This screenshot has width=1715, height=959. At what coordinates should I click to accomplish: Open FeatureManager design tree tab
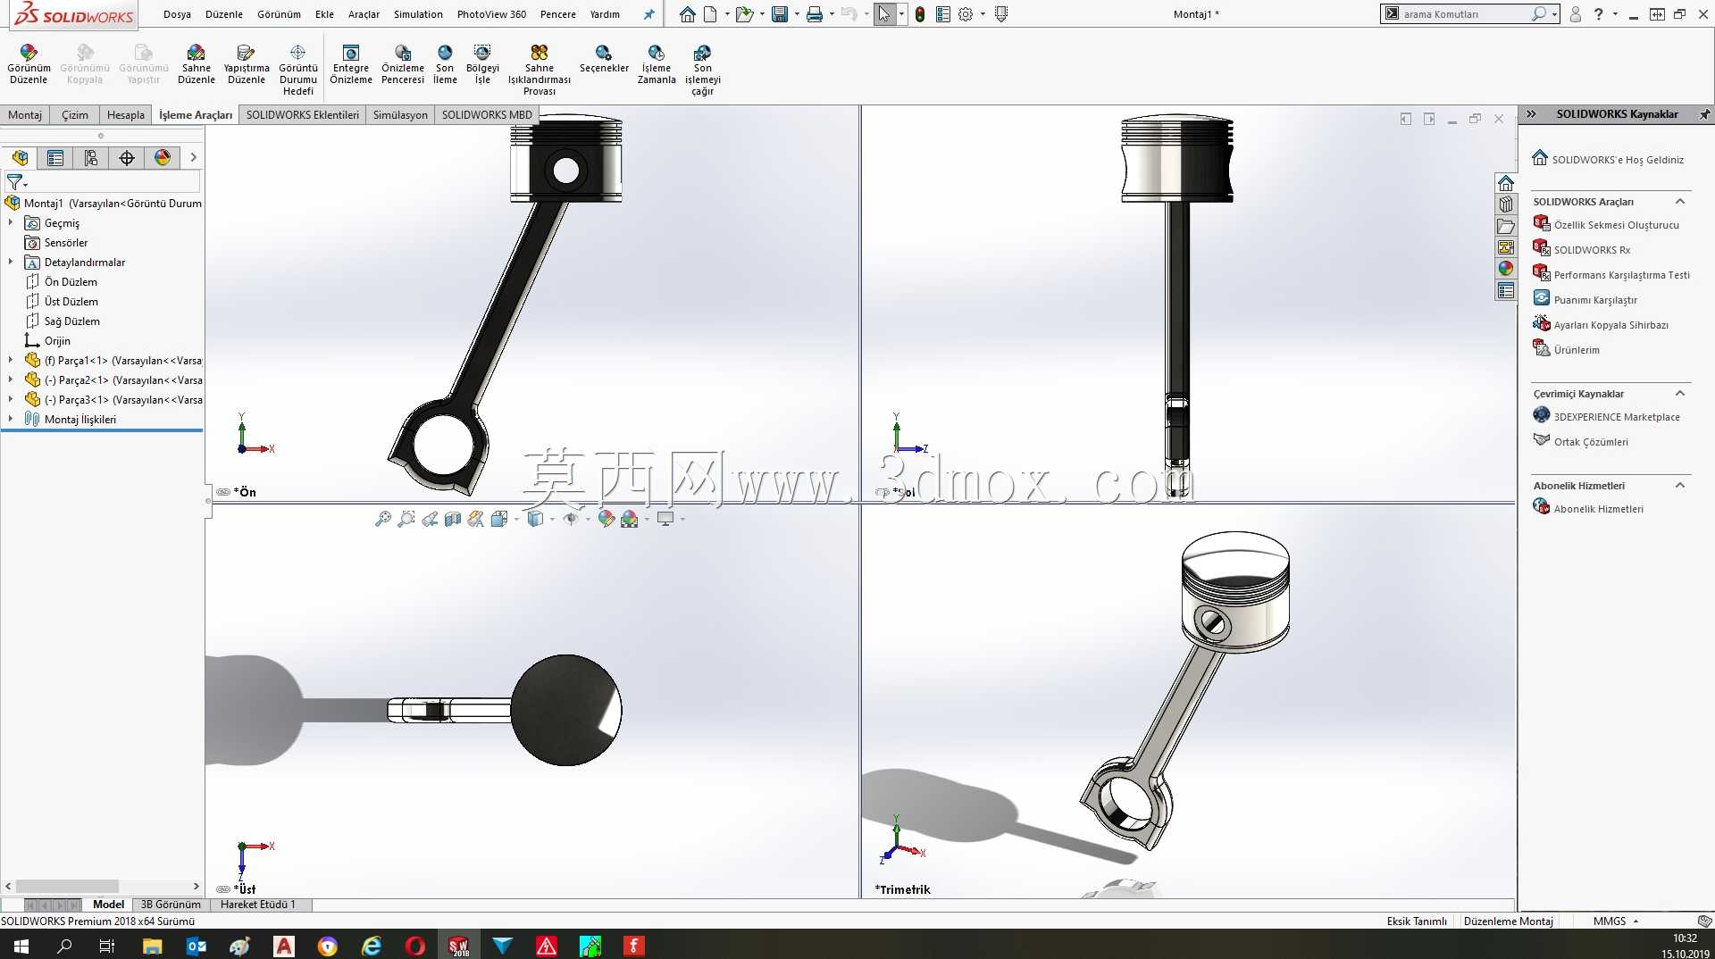click(20, 158)
